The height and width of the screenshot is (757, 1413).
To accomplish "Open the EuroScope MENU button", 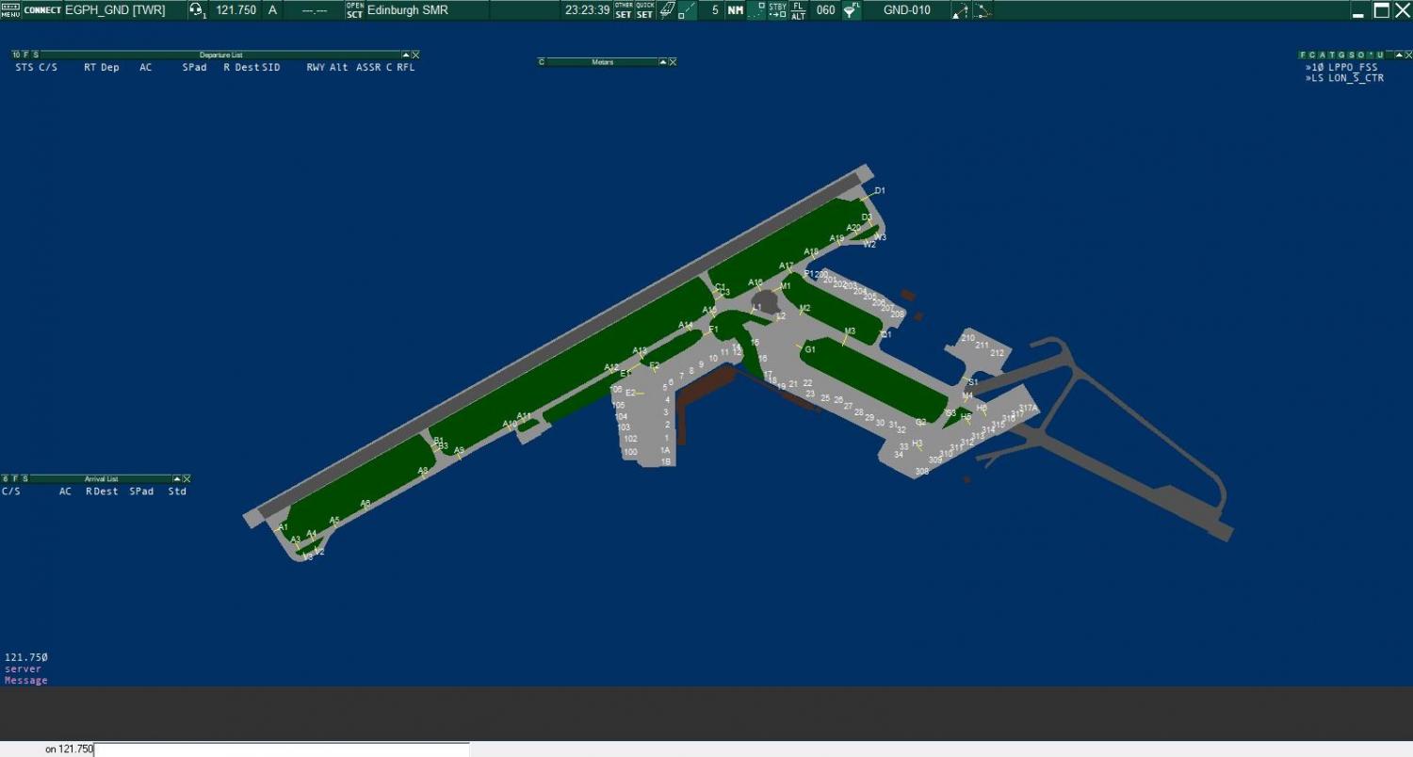I will (x=9, y=10).
